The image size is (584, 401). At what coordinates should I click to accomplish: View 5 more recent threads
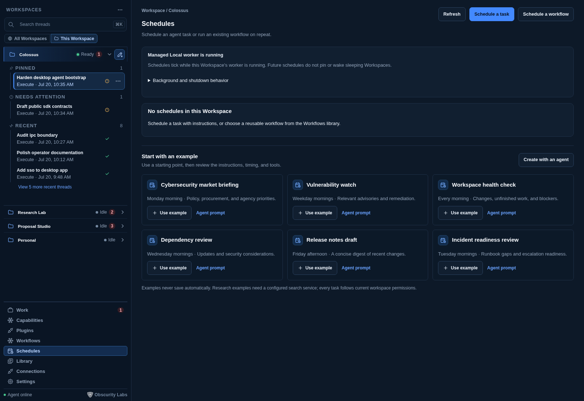click(45, 187)
